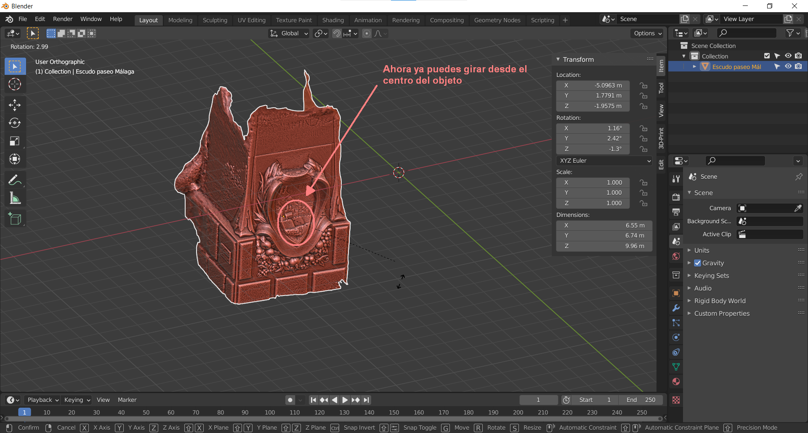
Task: Open the Object Constraints properties tab icon
Action: point(676,352)
